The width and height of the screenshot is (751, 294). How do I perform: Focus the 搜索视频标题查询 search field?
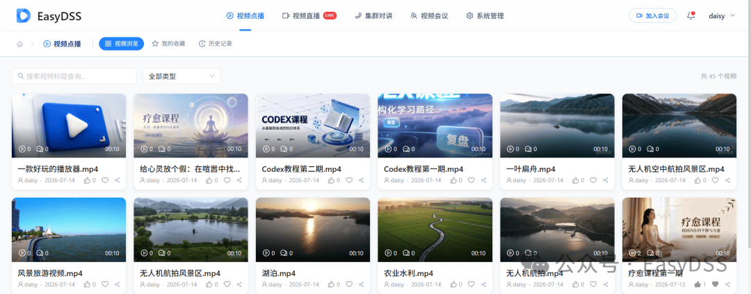click(x=74, y=76)
